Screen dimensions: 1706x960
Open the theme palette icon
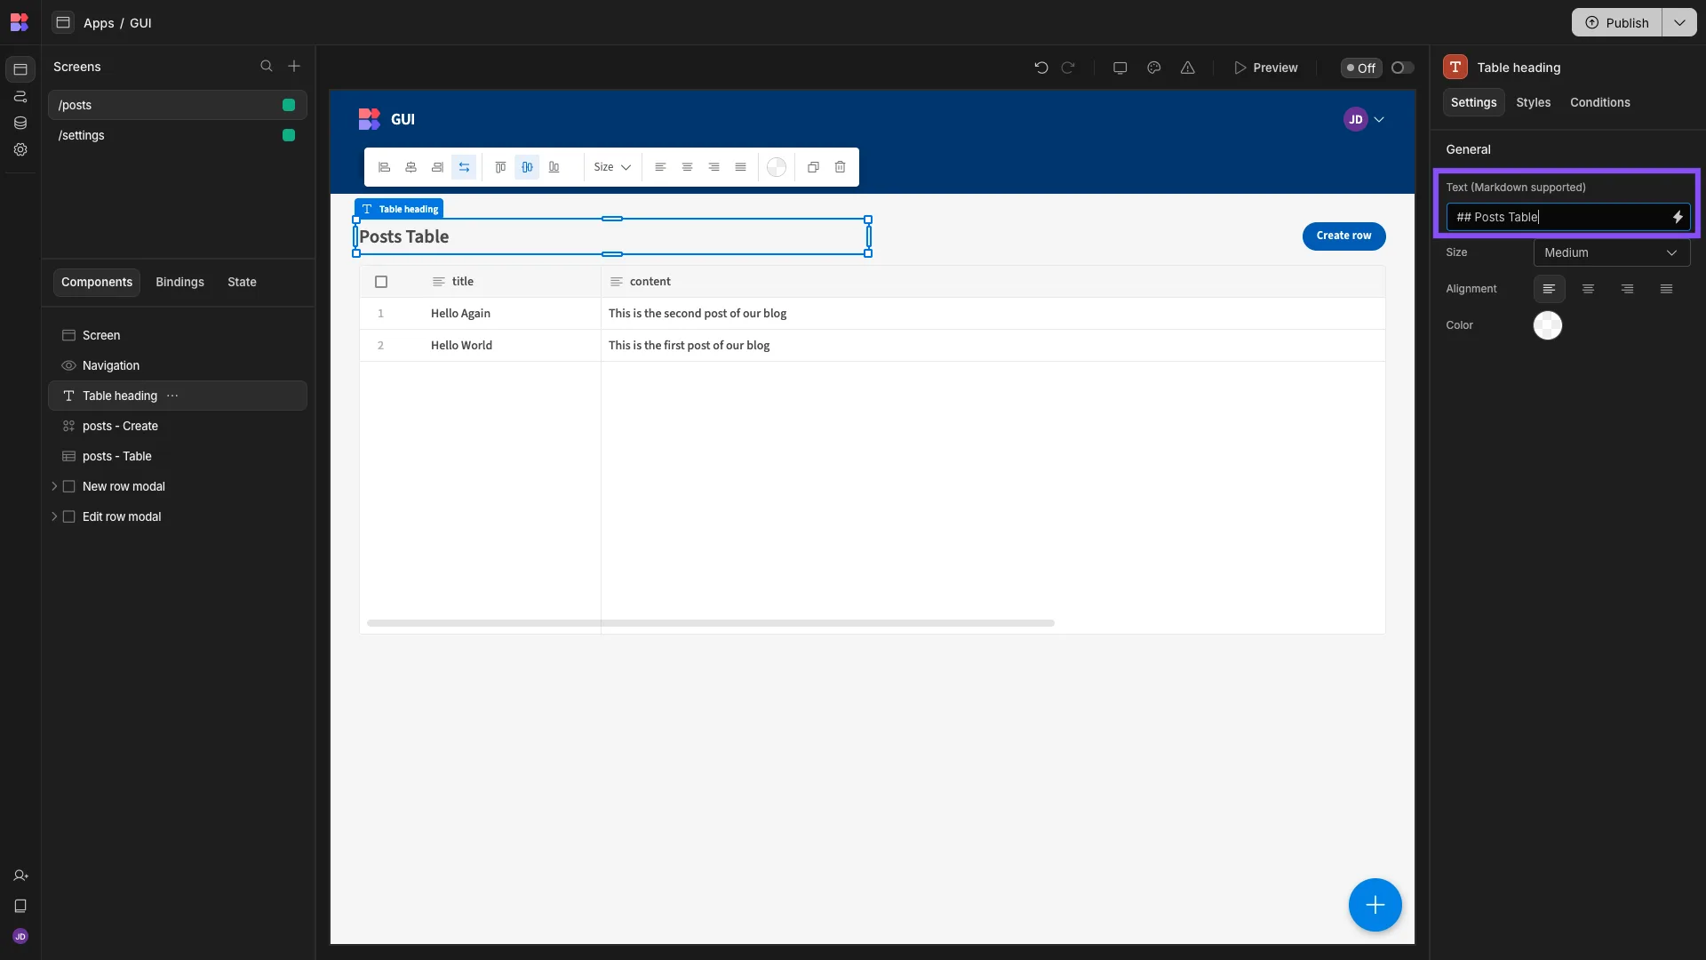click(x=1153, y=68)
